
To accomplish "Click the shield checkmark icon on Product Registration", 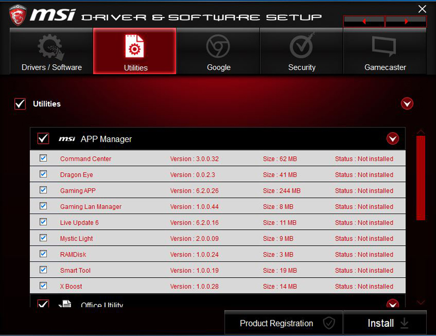I will 329,323.
